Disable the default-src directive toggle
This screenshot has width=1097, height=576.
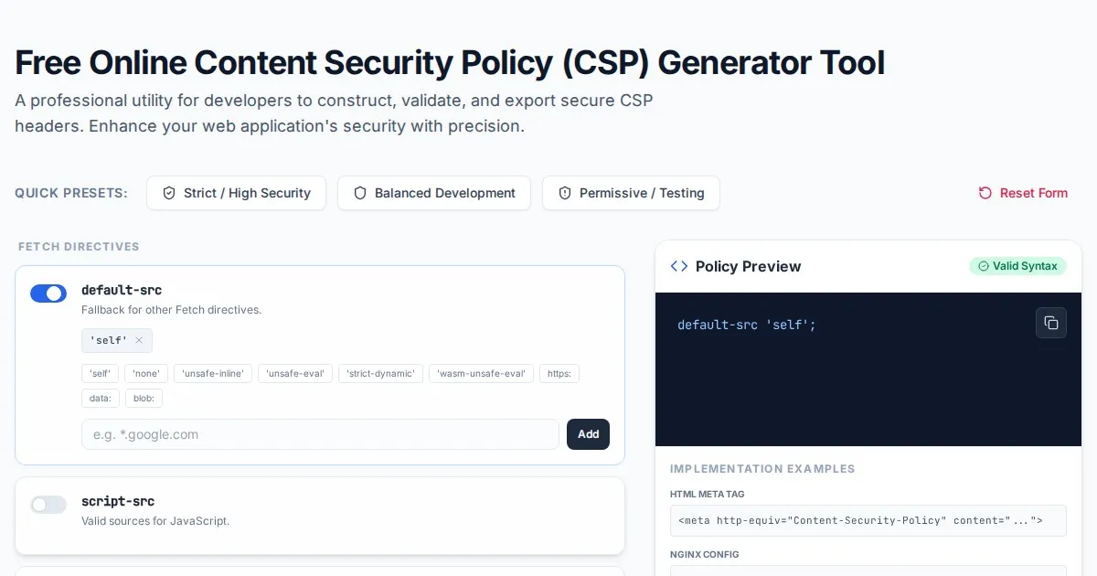[48, 293]
